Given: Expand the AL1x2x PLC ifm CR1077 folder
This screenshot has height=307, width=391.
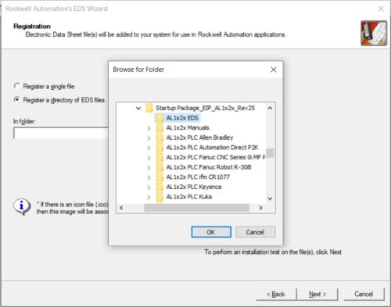Looking at the screenshot, I should coord(149,177).
